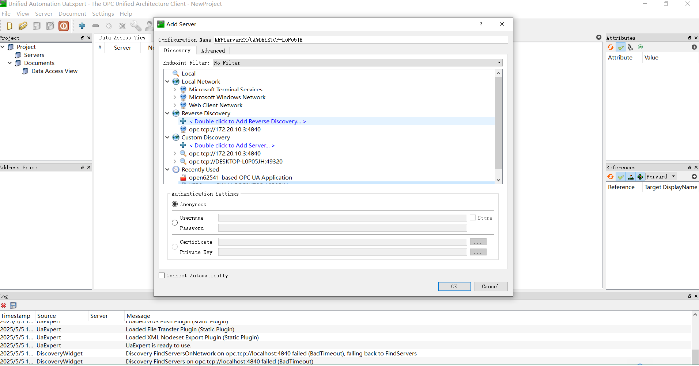The height and width of the screenshot is (366, 699).
Task: Collapse the Reverse Discovery node
Action: click(167, 113)
